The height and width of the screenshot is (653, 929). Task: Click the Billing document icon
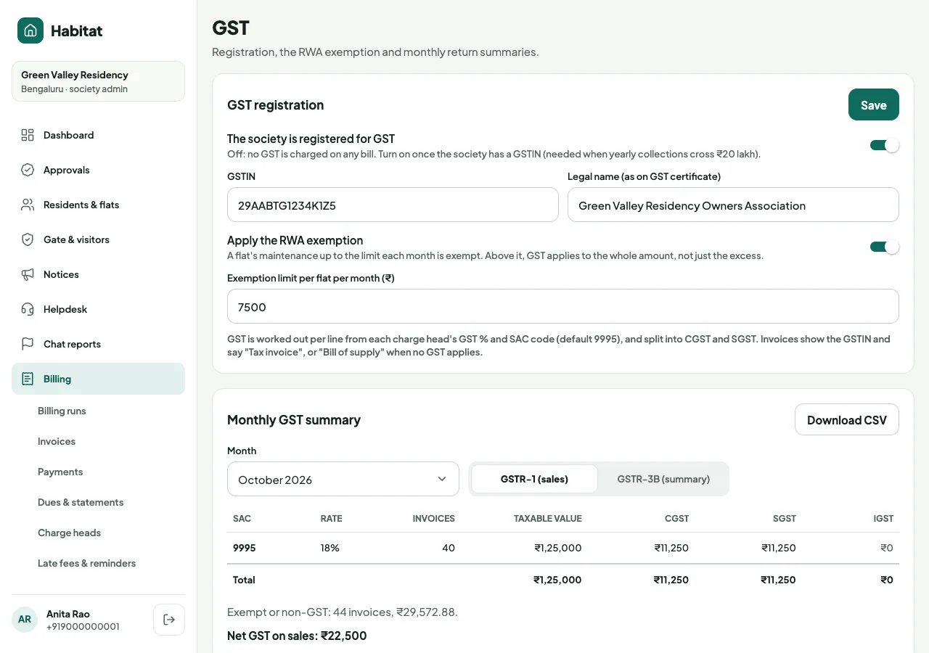[28, 379]
